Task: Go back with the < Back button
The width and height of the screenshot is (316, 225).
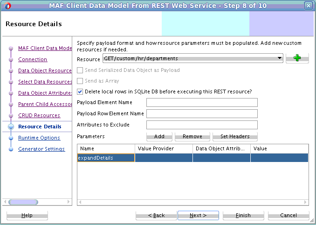Action: tap(156, 215)
